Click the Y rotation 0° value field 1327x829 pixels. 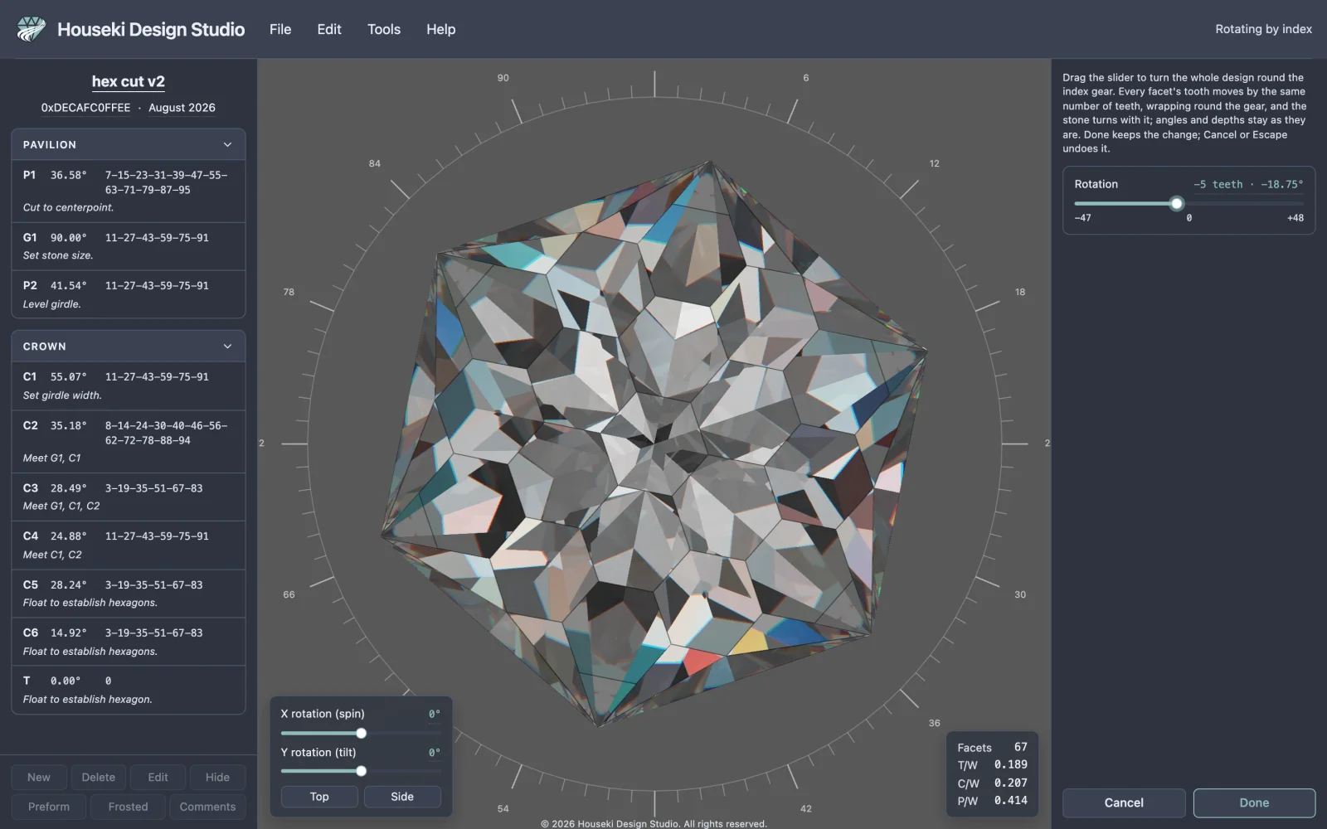(434, 753)
